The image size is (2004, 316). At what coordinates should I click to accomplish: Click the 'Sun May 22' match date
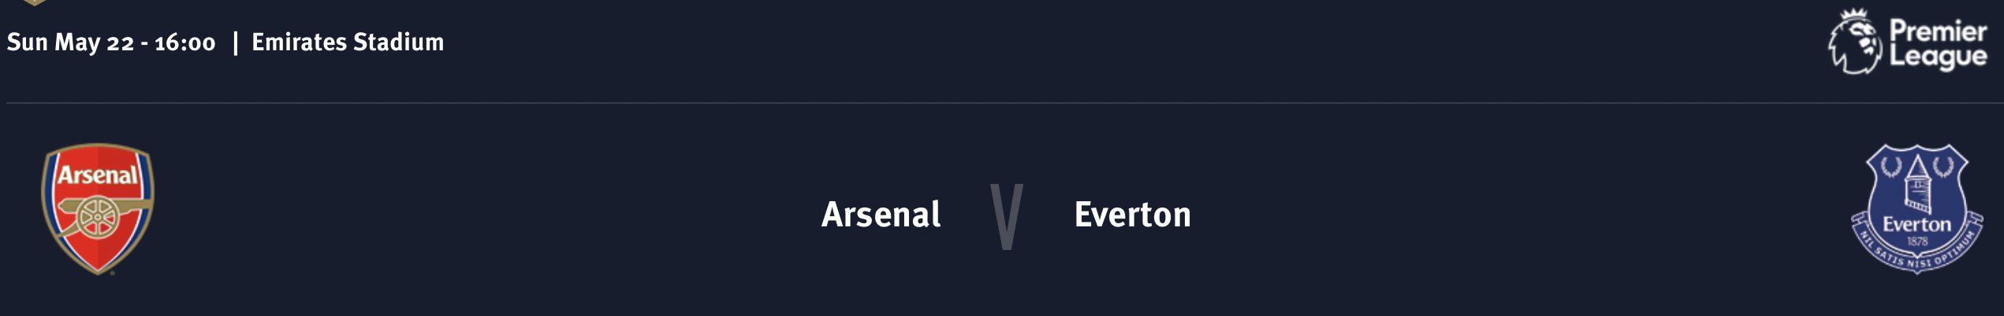pos(70,42)
